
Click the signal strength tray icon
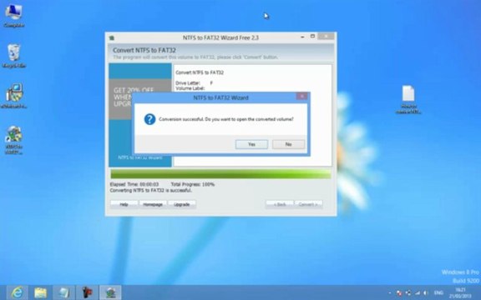pyautogui.click(x=418, y=293)
